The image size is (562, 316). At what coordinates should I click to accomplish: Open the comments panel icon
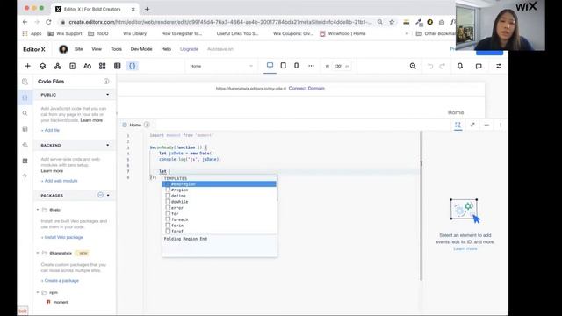pyautogui.click(x=479, y=66)
